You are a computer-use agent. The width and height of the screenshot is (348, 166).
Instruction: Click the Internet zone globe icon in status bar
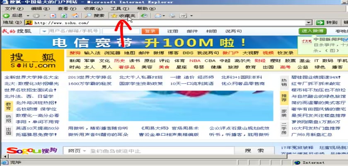tap(297, 163)
